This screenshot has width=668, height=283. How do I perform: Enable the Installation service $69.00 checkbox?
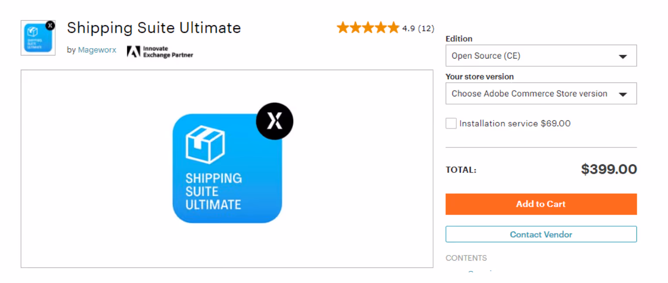click(x=451, y=123)
